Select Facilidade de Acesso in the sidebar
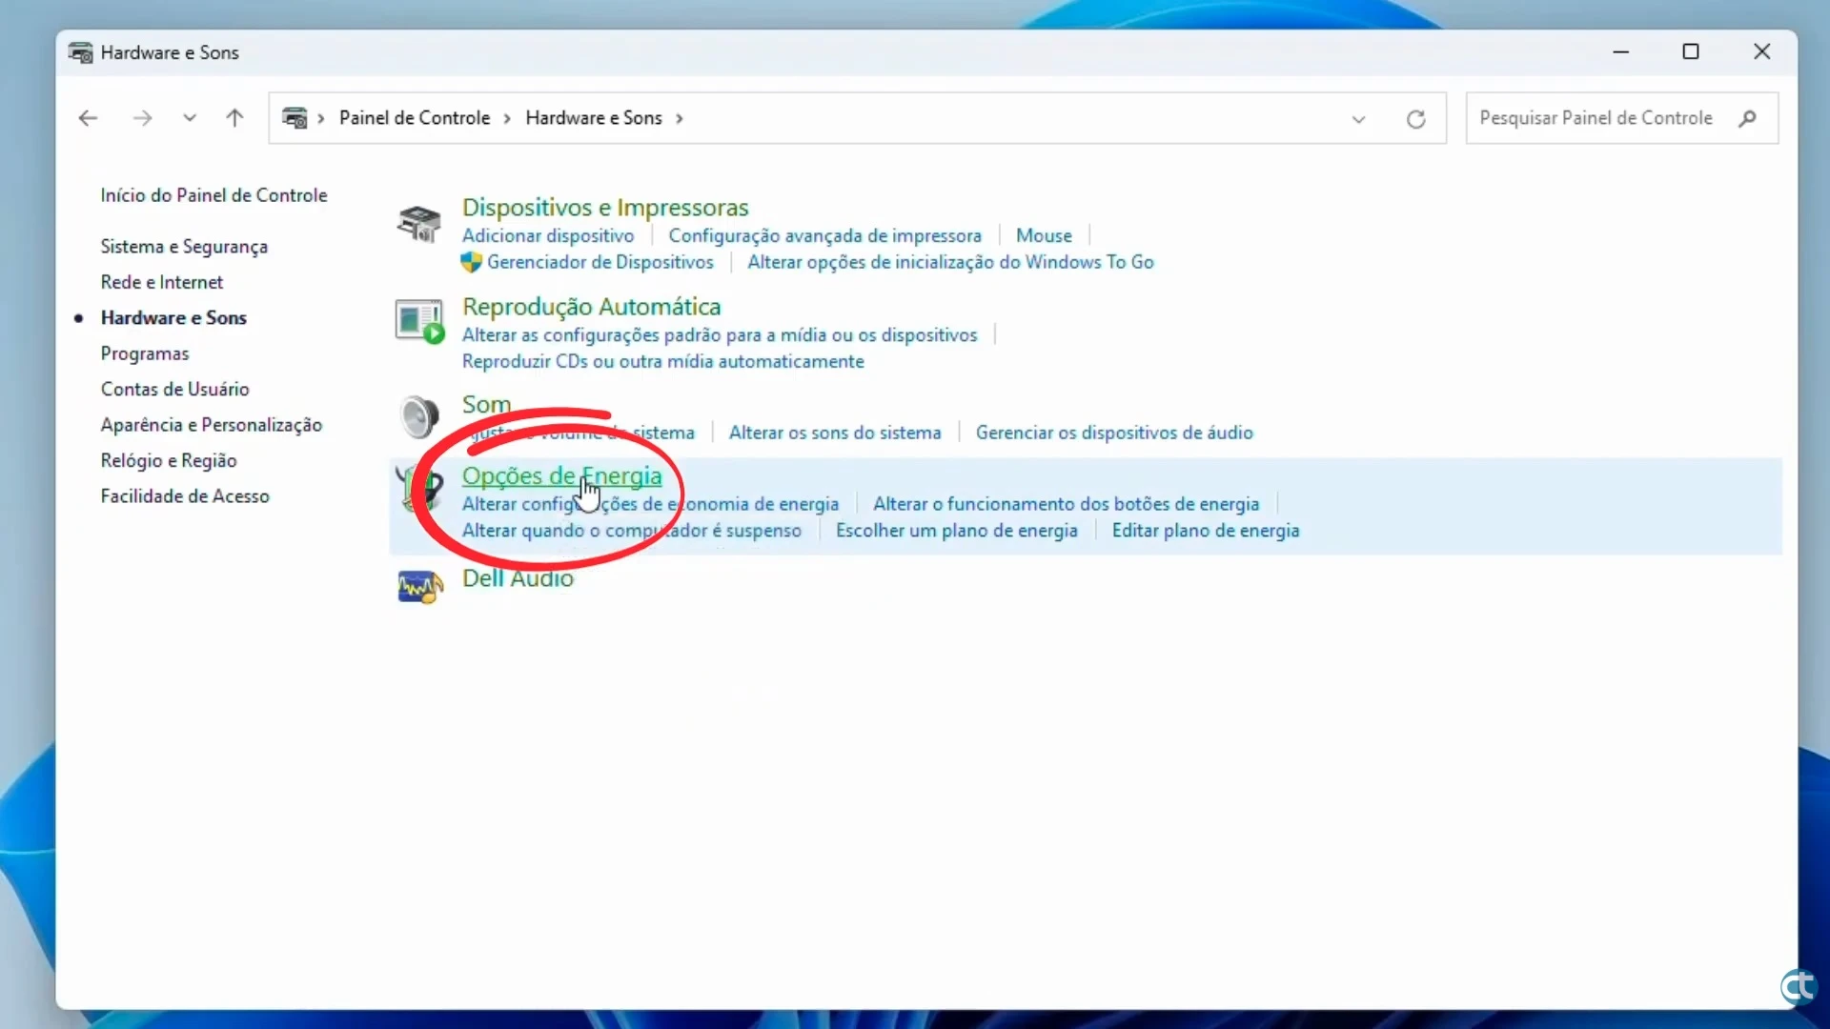 click(x=185, y=495)
